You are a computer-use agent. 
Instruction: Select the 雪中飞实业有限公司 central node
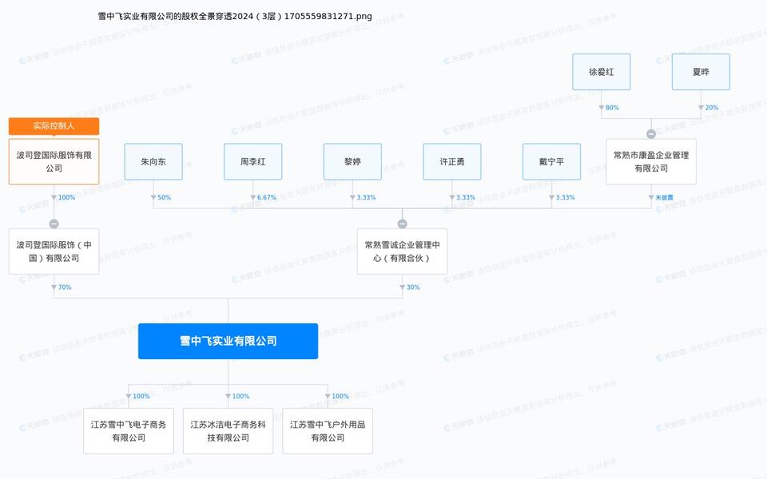click(x=228, y=341)
